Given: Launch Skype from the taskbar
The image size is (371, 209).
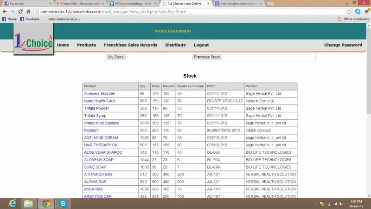Looking at the screenshot, I should 62,203.
